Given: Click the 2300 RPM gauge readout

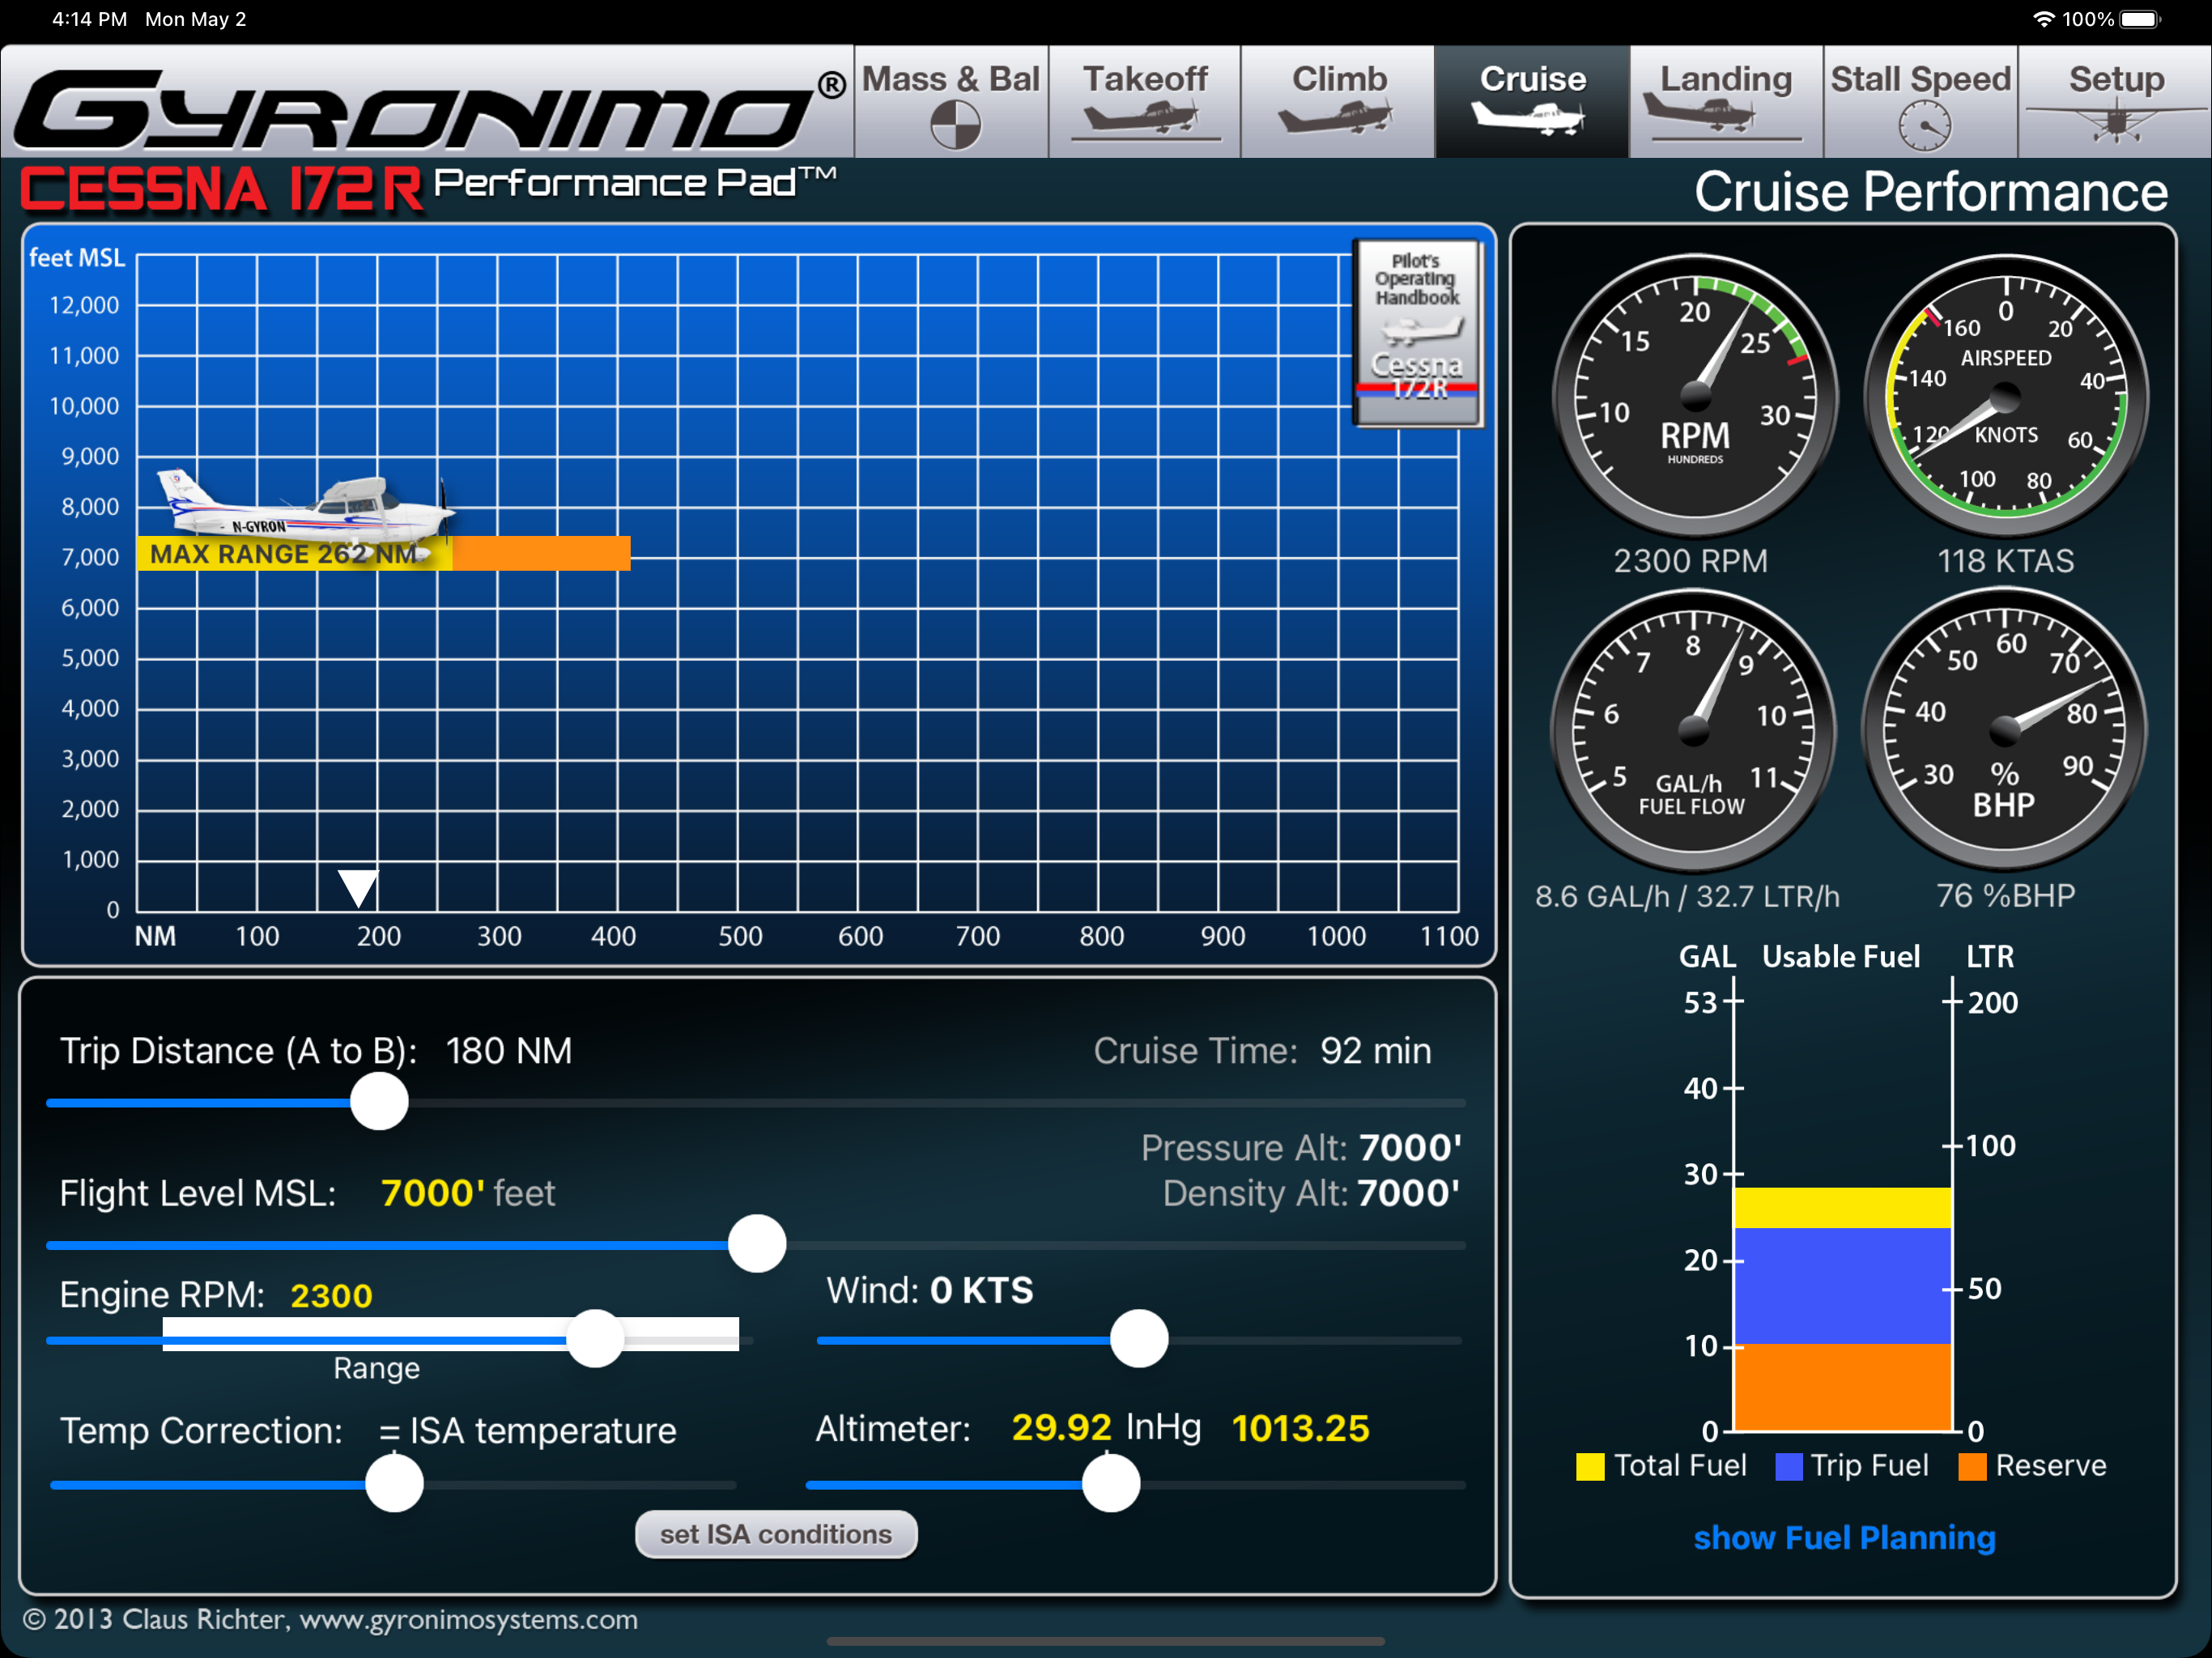Looking at the screenshot, I should pos(1691,561).
